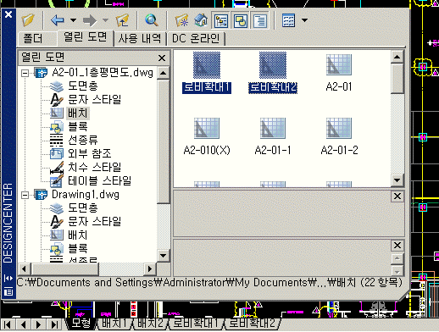Switch to the 모형 model tab
Screen dimensions: 439x332
point(81,324)
